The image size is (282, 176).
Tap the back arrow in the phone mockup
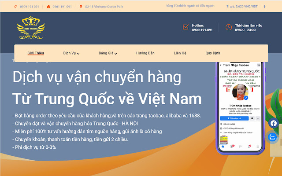(x=221, y=65)
